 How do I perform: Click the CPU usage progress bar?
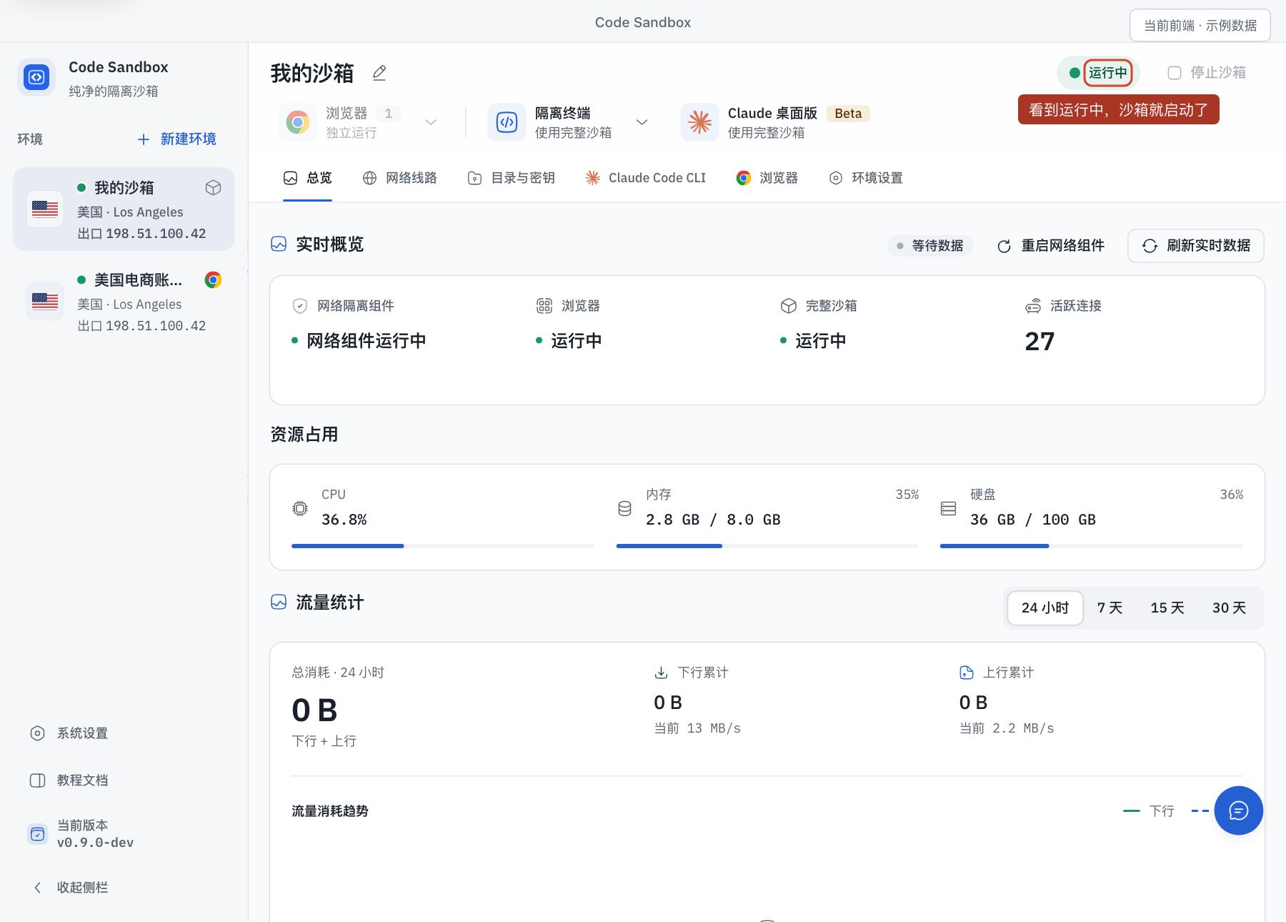tap(443, 546)
